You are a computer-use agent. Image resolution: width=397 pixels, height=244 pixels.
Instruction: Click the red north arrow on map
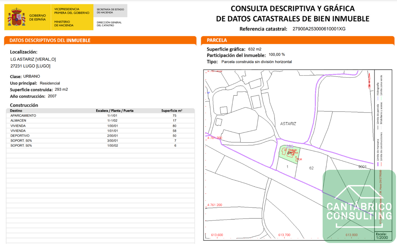[x=369, y=81]
